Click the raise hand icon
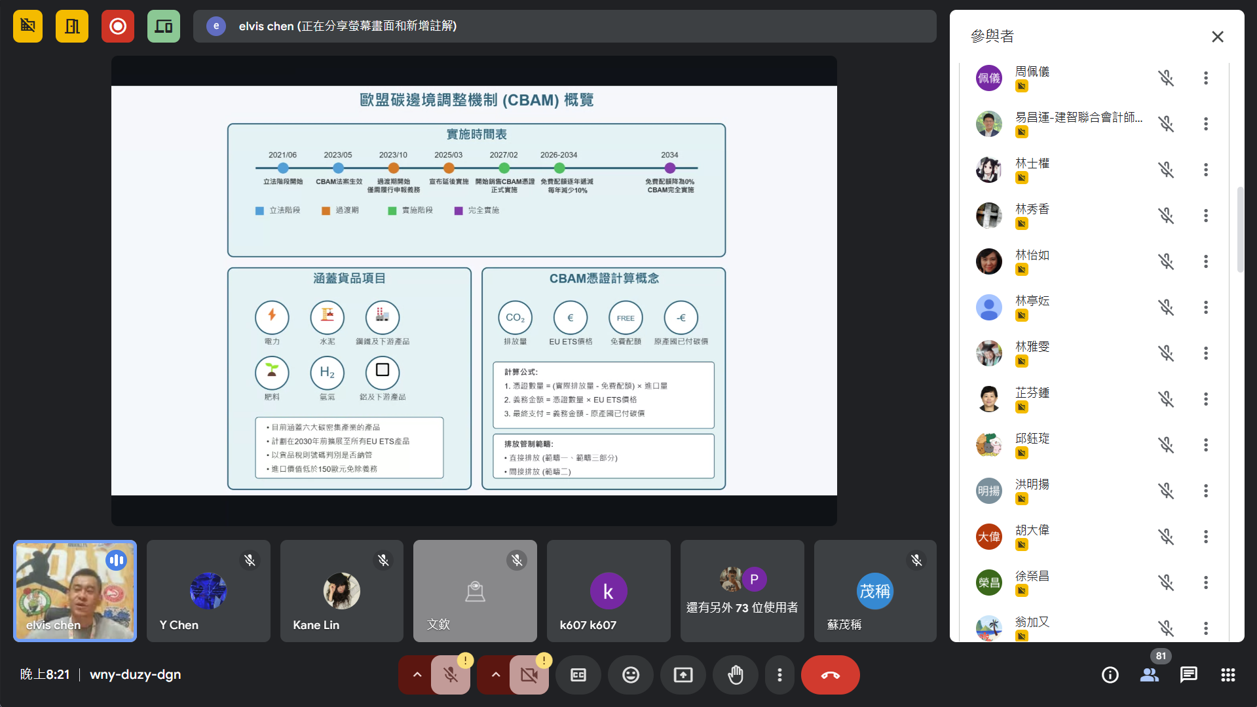The image size is (1257, 707). [x=736, y=675]
